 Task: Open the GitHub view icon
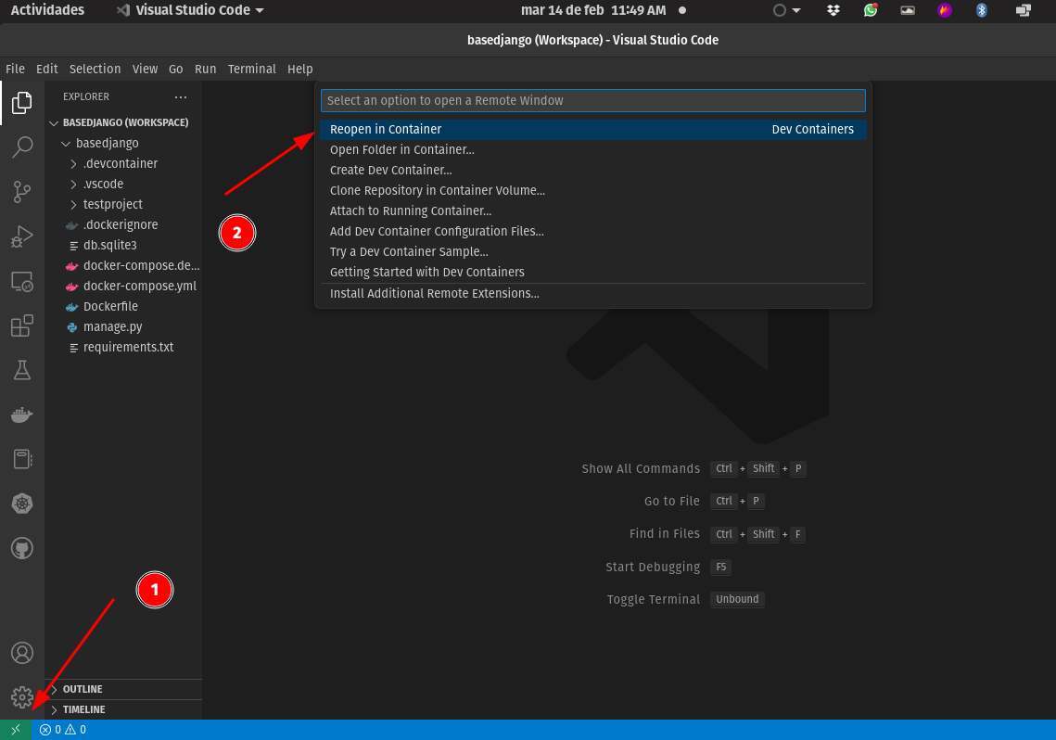pyautogui.click(x=22, y=548)
